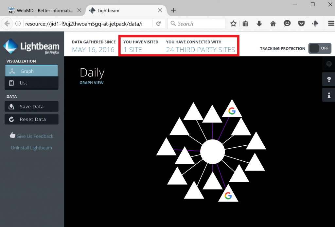Click the '1 SITE' visited count
The width and height of the screenshot is (335, 227).
[133, 50]
